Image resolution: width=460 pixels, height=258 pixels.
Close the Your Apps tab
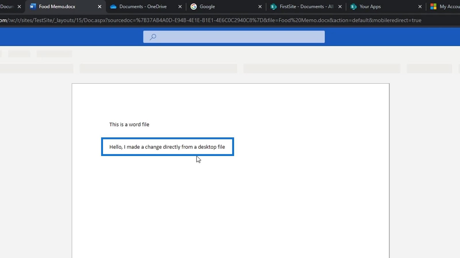click(x=420, y=7)
